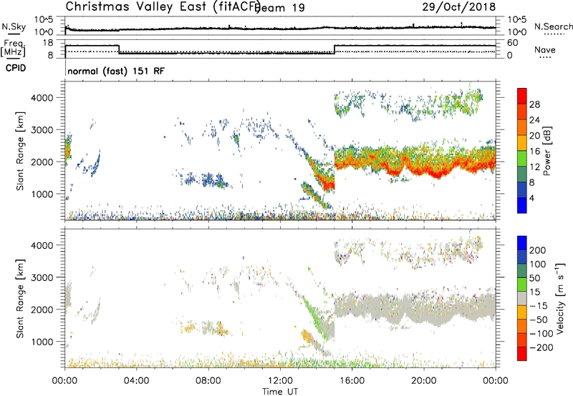Click "Slant Range [km]" label of power panel
Image resolution: width=573 pixels, height=396 pixels.
(x=20, y=151)
